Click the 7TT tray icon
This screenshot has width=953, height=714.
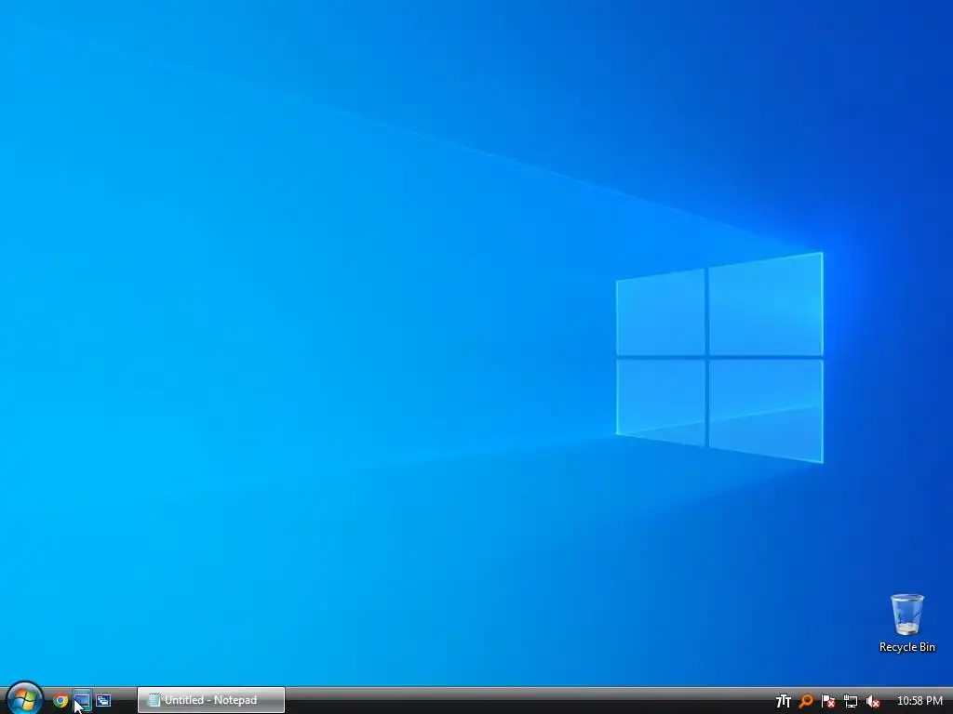784,701
